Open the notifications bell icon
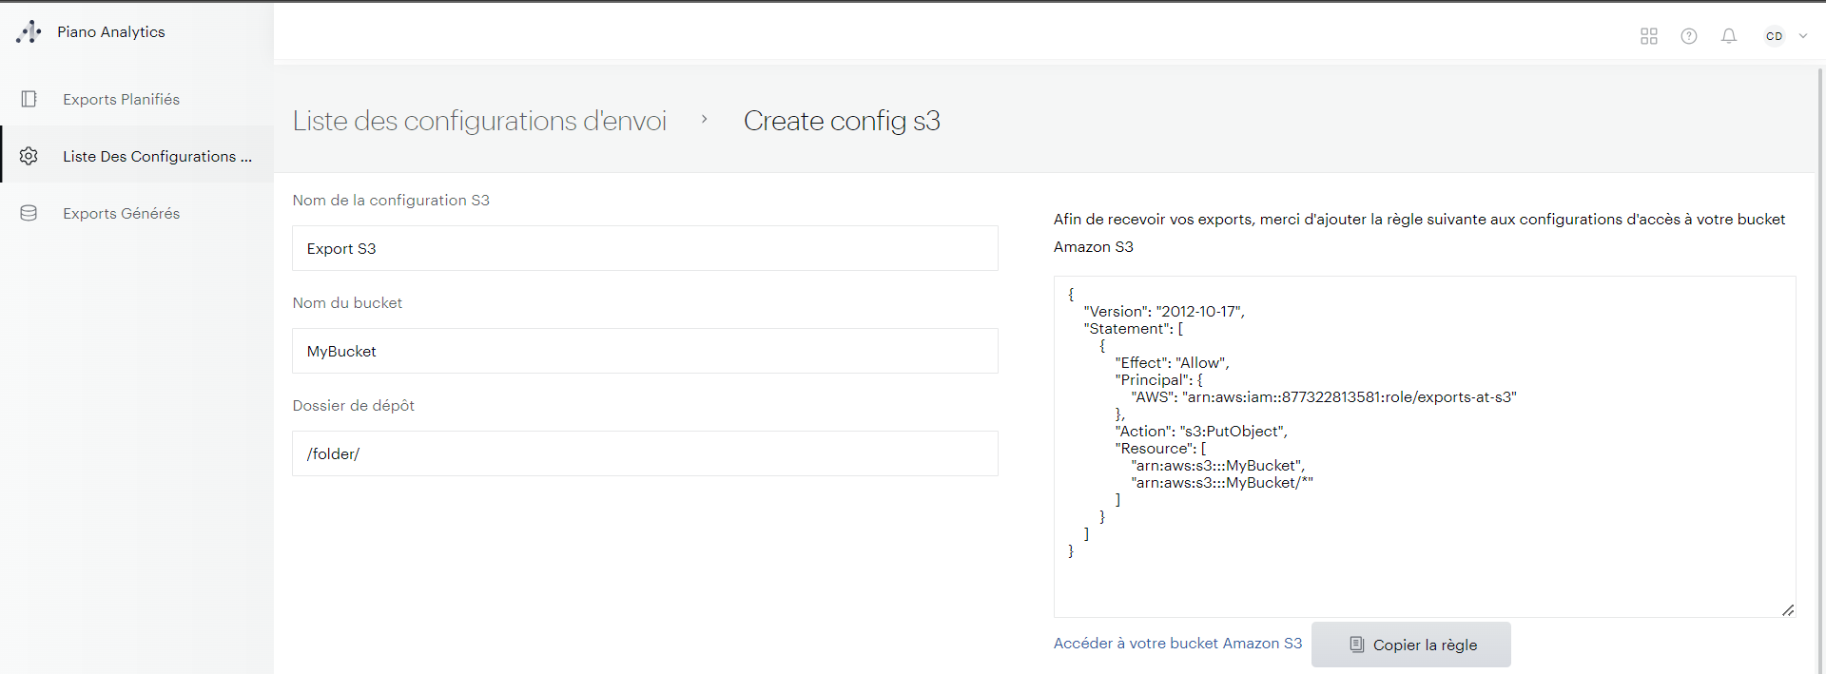Viewport: 1826px width, 674px height. pyautogui.click(x=1729, y=36)
